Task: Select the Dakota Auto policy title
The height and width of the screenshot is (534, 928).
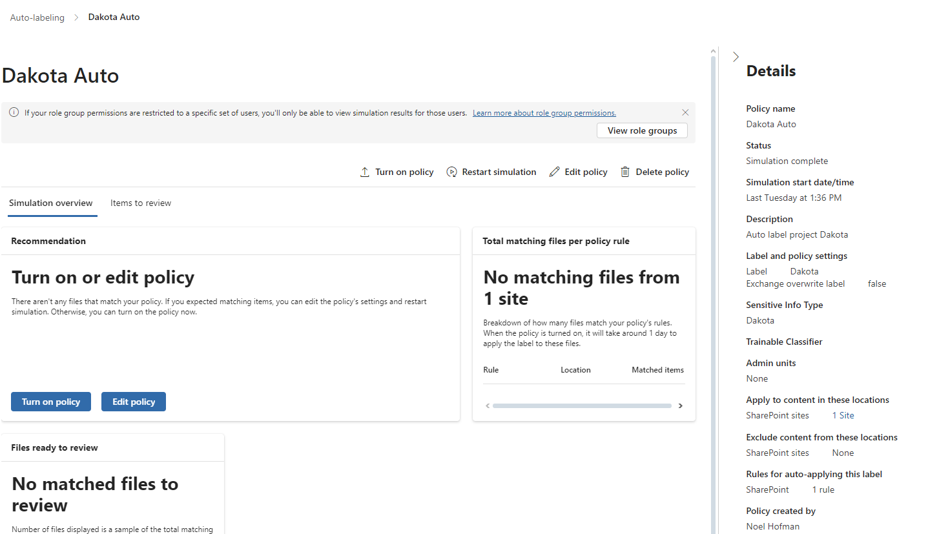Action: (x=60, y=76)
